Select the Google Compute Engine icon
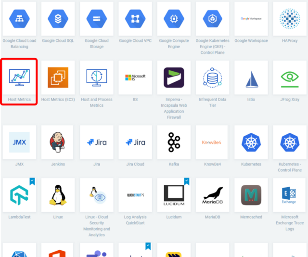The width and height of the screenshot is (308, 257). point(174,19)
